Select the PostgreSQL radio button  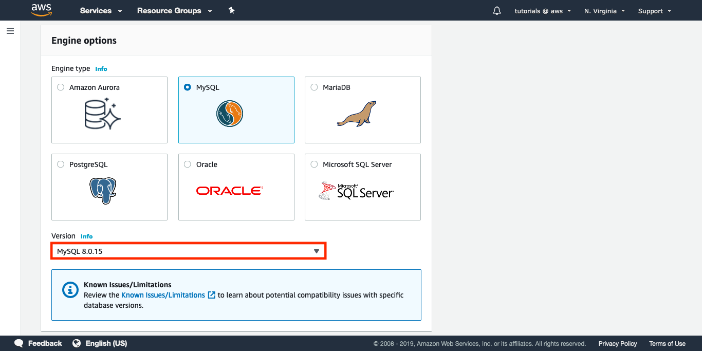(61, 164)
